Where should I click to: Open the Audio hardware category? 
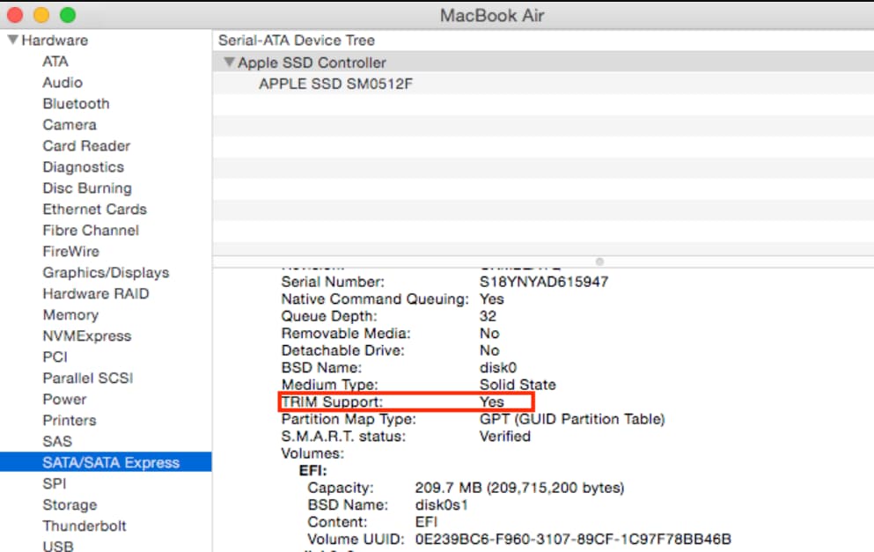coord(62,83)
